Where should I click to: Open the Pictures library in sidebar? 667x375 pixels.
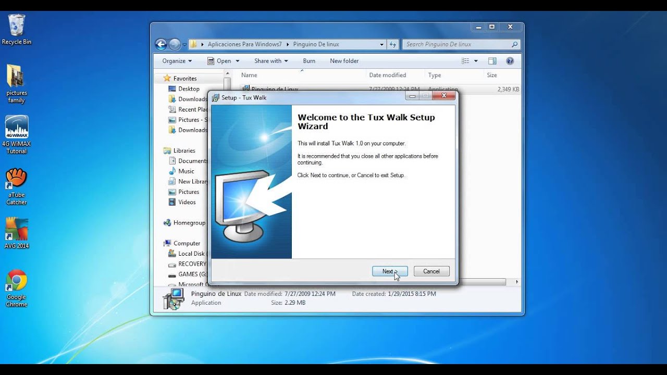[184, 192]
